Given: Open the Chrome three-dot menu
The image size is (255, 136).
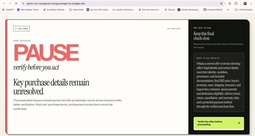Looking at the screenshot, I should point(251,3).
